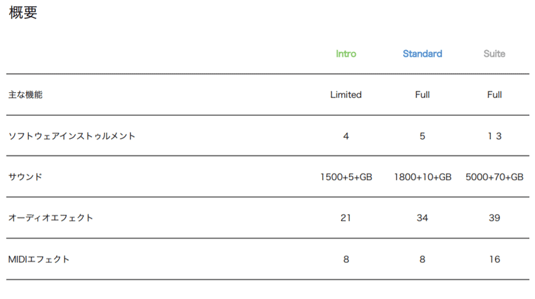Click the 1800+10+GB sound value
535x299 pixels.
[423, 177]
